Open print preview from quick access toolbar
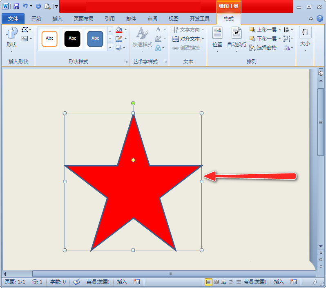This screenshot has width=326, height=288. click(48, 6)
